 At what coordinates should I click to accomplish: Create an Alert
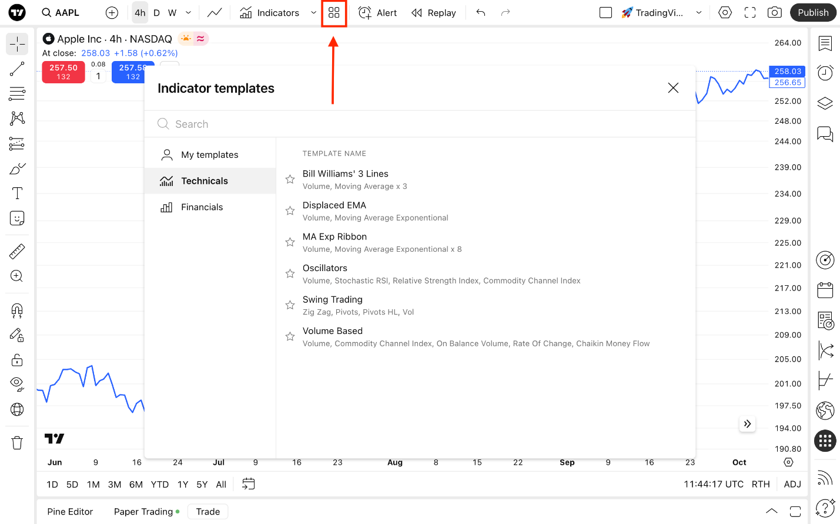[x=377, y=12]
